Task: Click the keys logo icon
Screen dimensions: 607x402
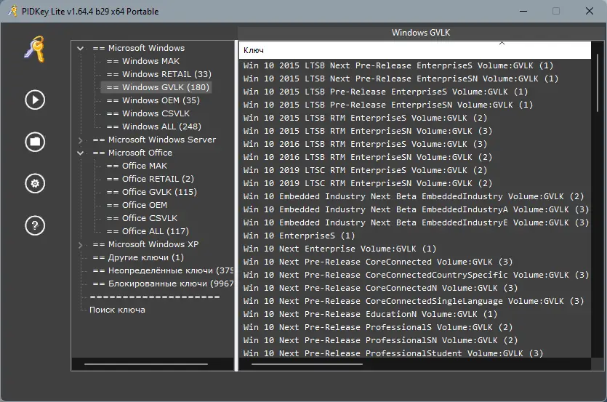Action: [x=34, y=51]
